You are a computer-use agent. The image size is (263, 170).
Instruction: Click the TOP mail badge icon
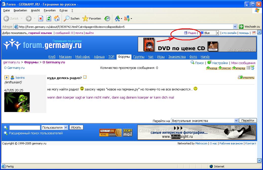tap(128, 133)
